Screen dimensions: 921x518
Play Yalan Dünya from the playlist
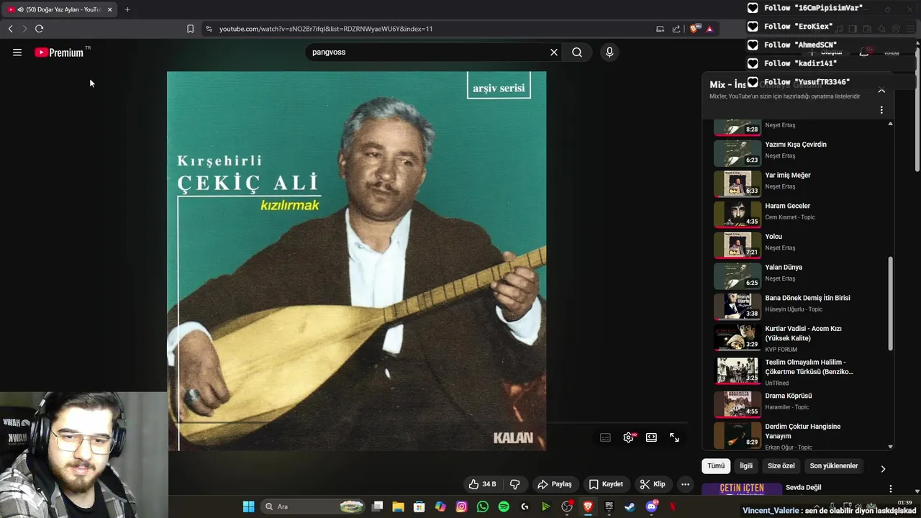784,268
